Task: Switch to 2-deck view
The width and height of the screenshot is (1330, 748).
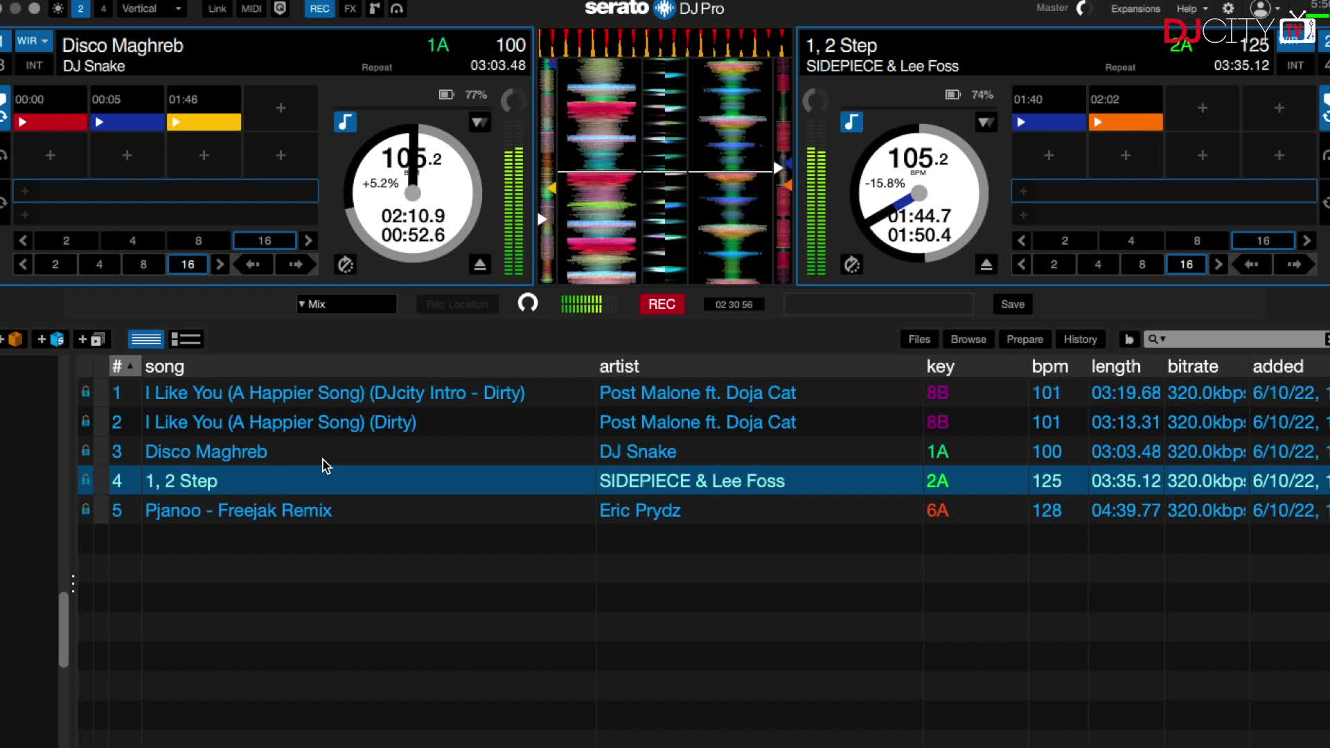Action: 80,9
